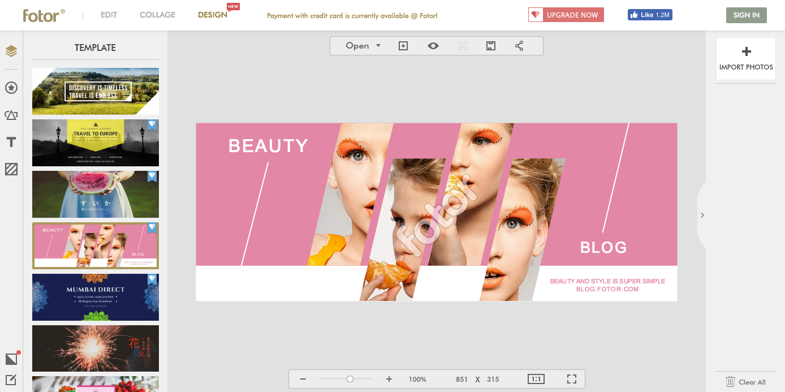
Task: Open the shapes tool in left sidebar
Action: (x=11, y=115)
